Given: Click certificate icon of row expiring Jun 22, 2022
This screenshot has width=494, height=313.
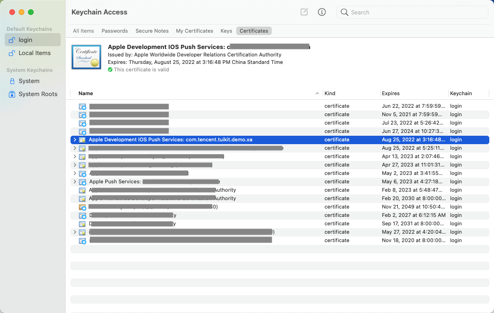Looking at the screenshot, I should tap(83, 106).
